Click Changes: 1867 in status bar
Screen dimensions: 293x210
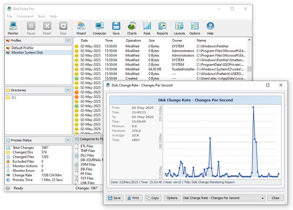(x=86, y=188)
